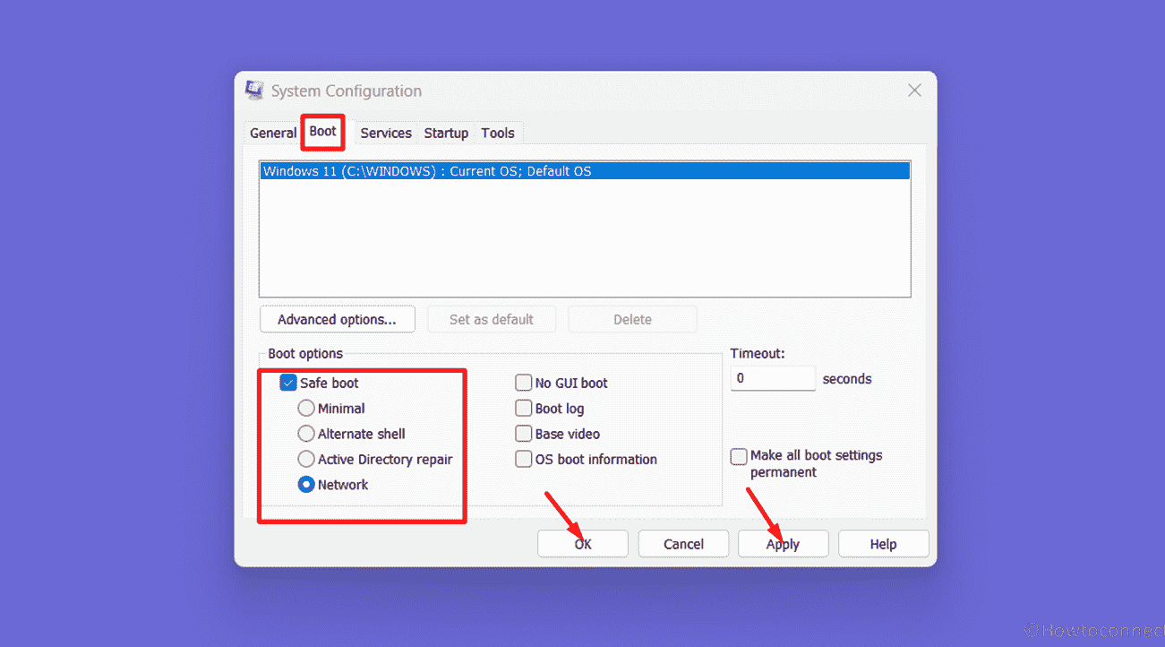This screenshot has height=647, width=1165.
Task: Tick the Boot log checkbox
Action: point(524,408)
